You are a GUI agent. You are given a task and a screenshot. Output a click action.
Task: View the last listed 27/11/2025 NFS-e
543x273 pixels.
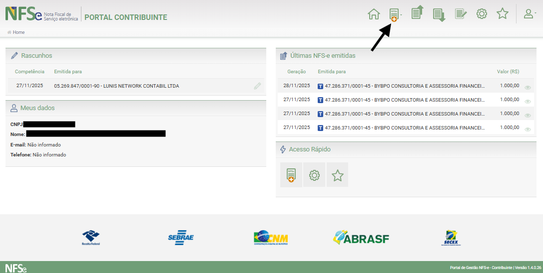[528, 129]
